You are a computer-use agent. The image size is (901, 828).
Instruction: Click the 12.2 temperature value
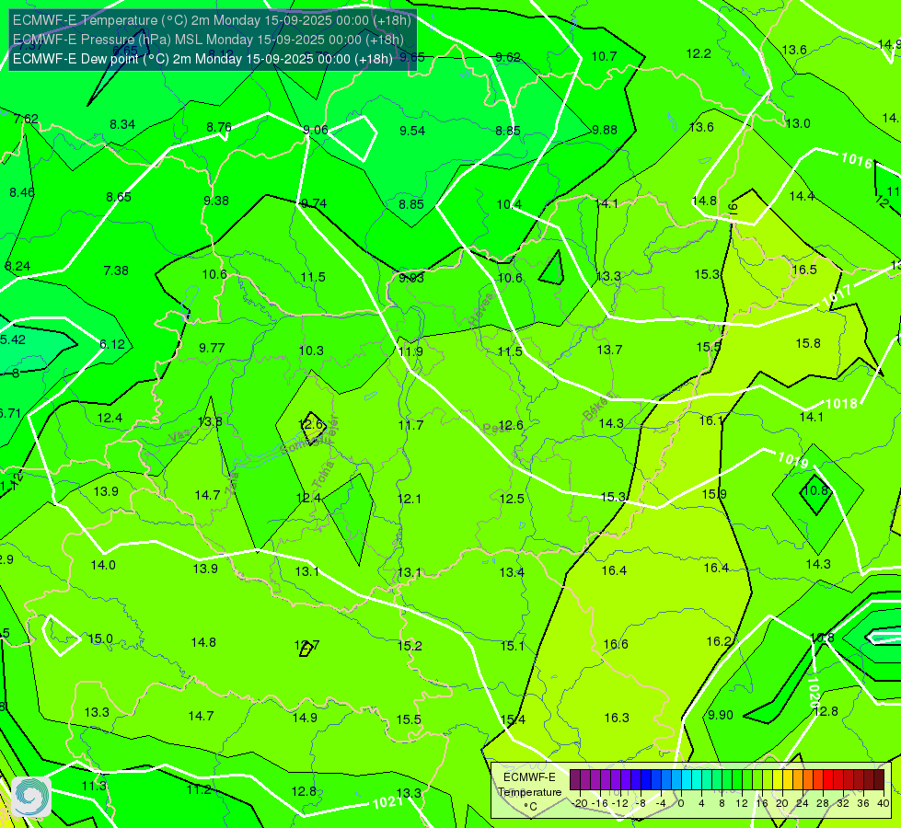699,54
